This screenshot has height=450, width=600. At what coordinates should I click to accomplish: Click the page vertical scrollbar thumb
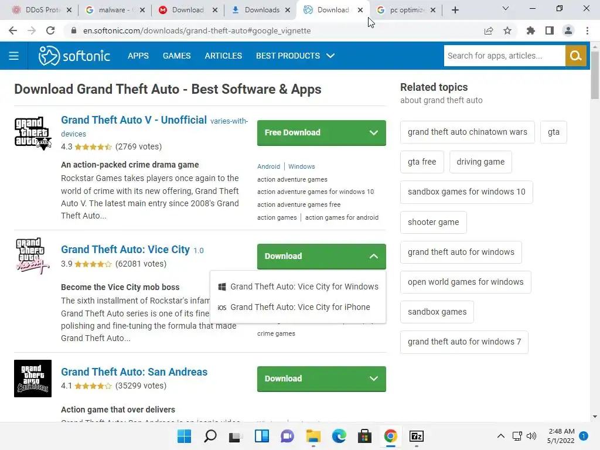(595, 74)
